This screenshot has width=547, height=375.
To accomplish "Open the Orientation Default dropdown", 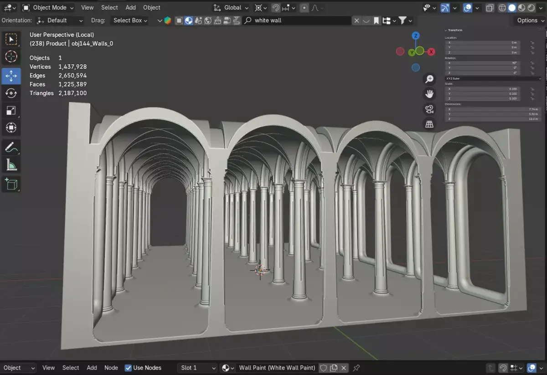I will click(x=60, y=21).
